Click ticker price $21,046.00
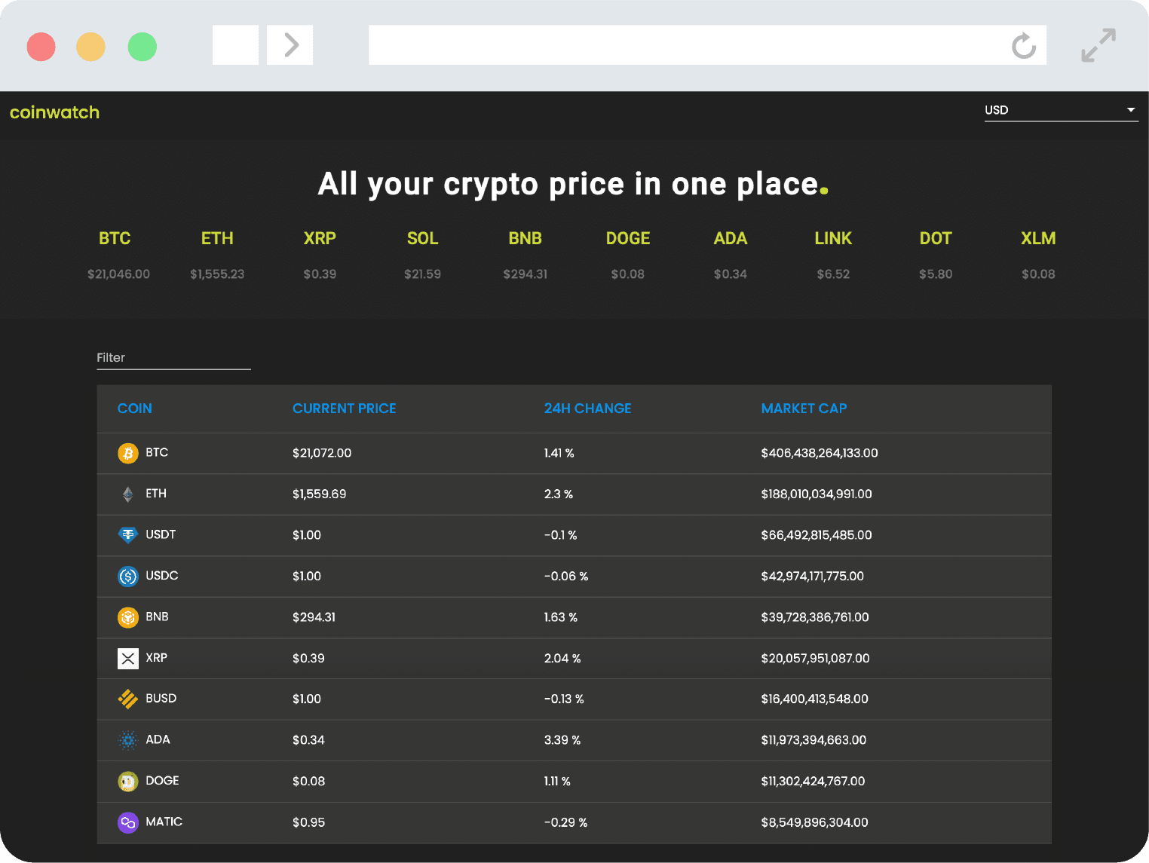The image size is (1149, 863). (x=118, y=274)
